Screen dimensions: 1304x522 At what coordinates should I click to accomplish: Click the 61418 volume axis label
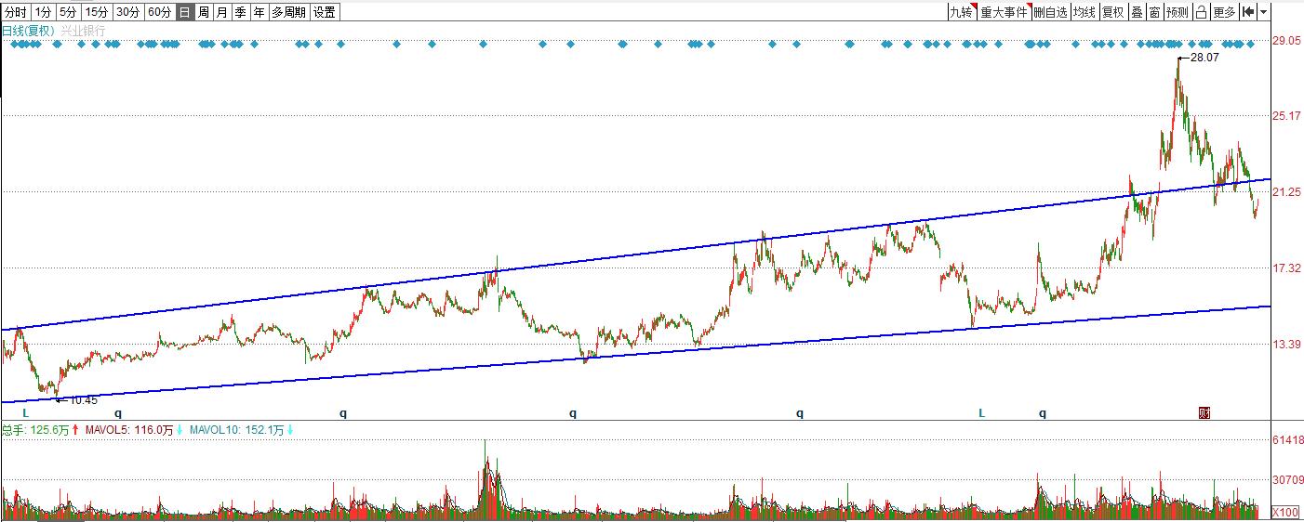point(1286,440)
